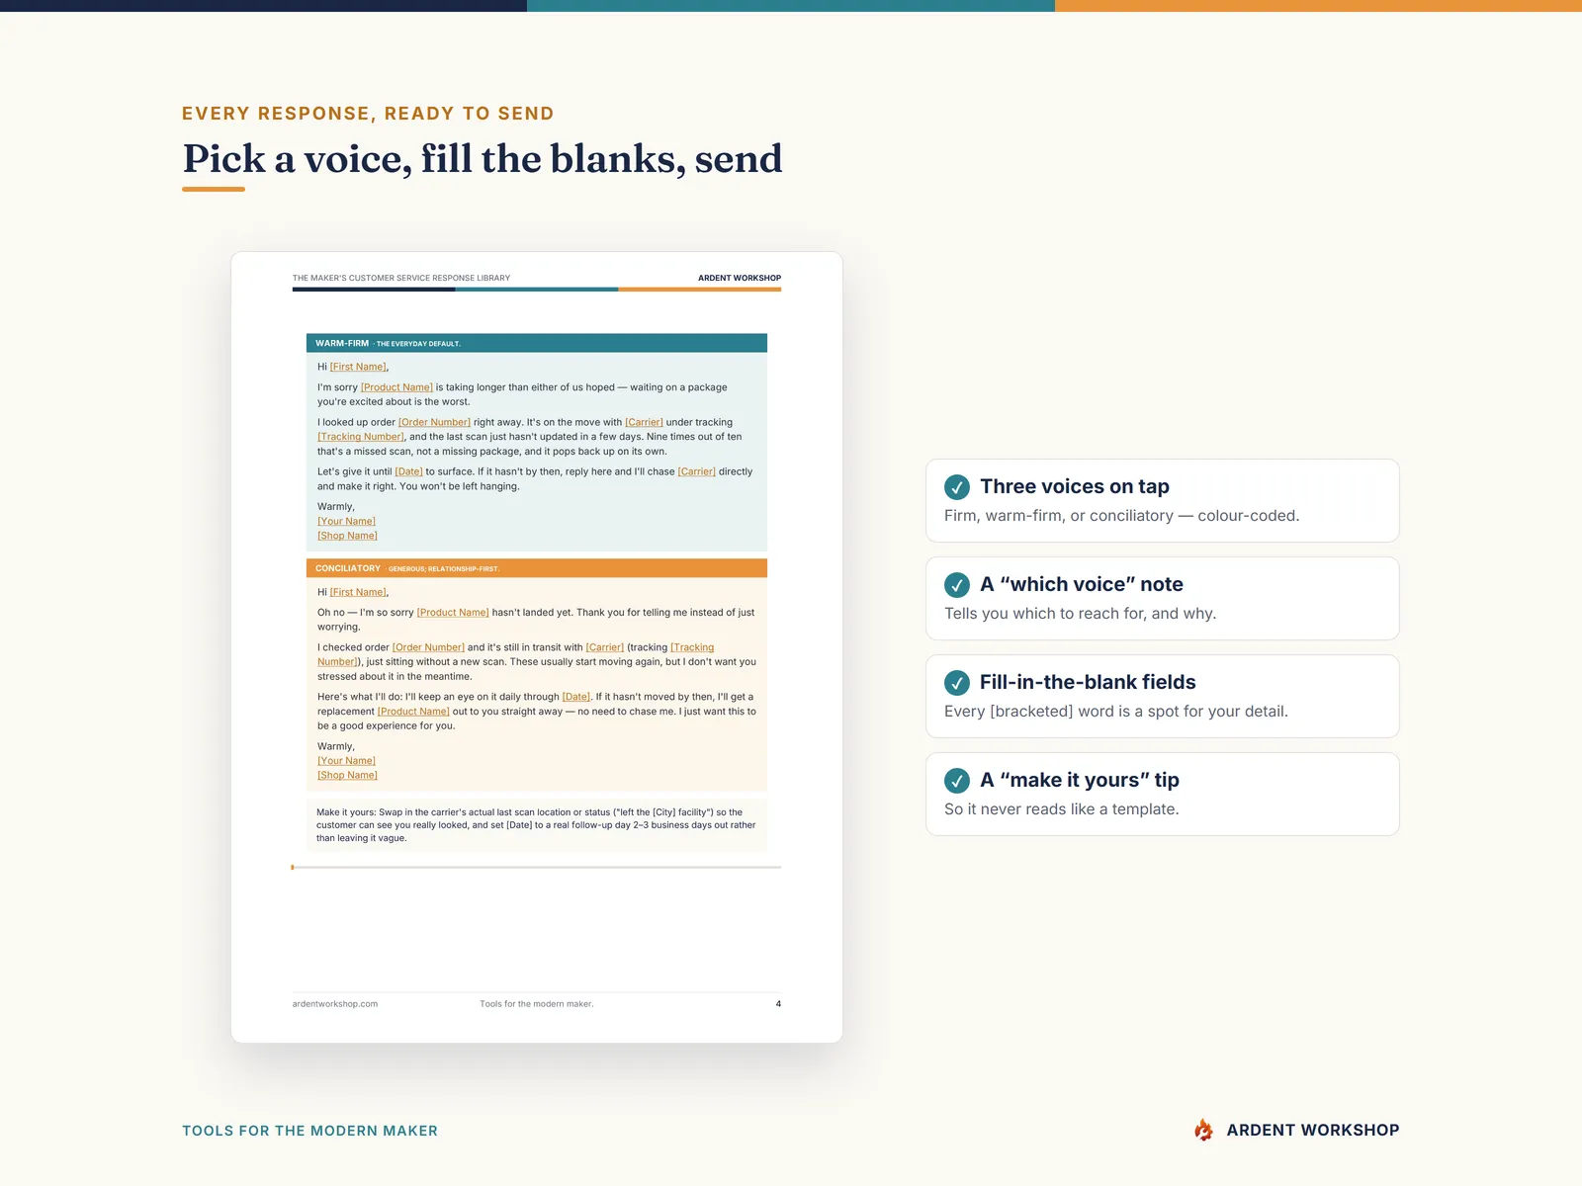Click the orange CONCILIATORY section header bar
Viewport: 1582px width, 1186px height.
[537, 568]
